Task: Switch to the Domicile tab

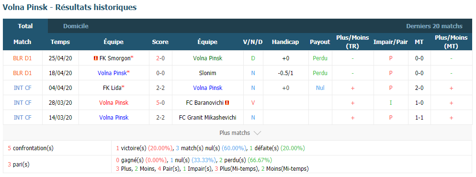Action: tap(76, 26)
